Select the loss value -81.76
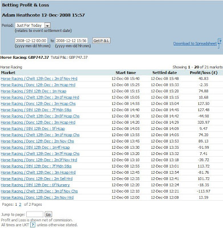Screen dimensions: 223x228 [204, 173]
